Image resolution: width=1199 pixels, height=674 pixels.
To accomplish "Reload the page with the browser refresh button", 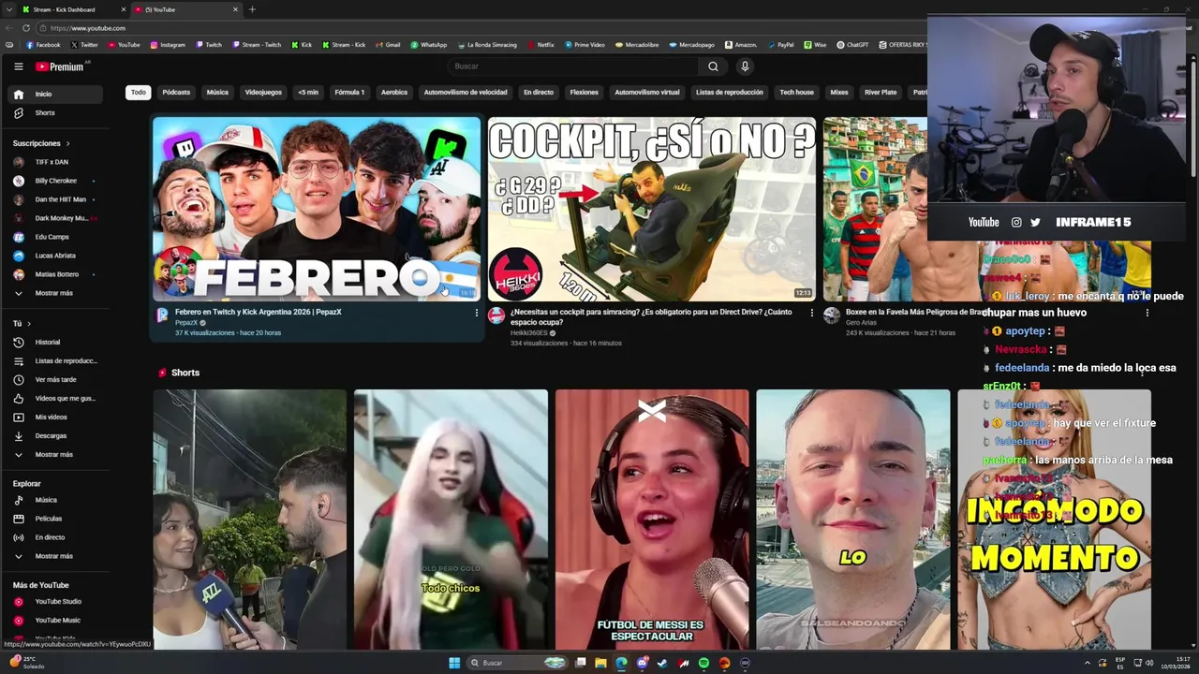I will 26,28.
